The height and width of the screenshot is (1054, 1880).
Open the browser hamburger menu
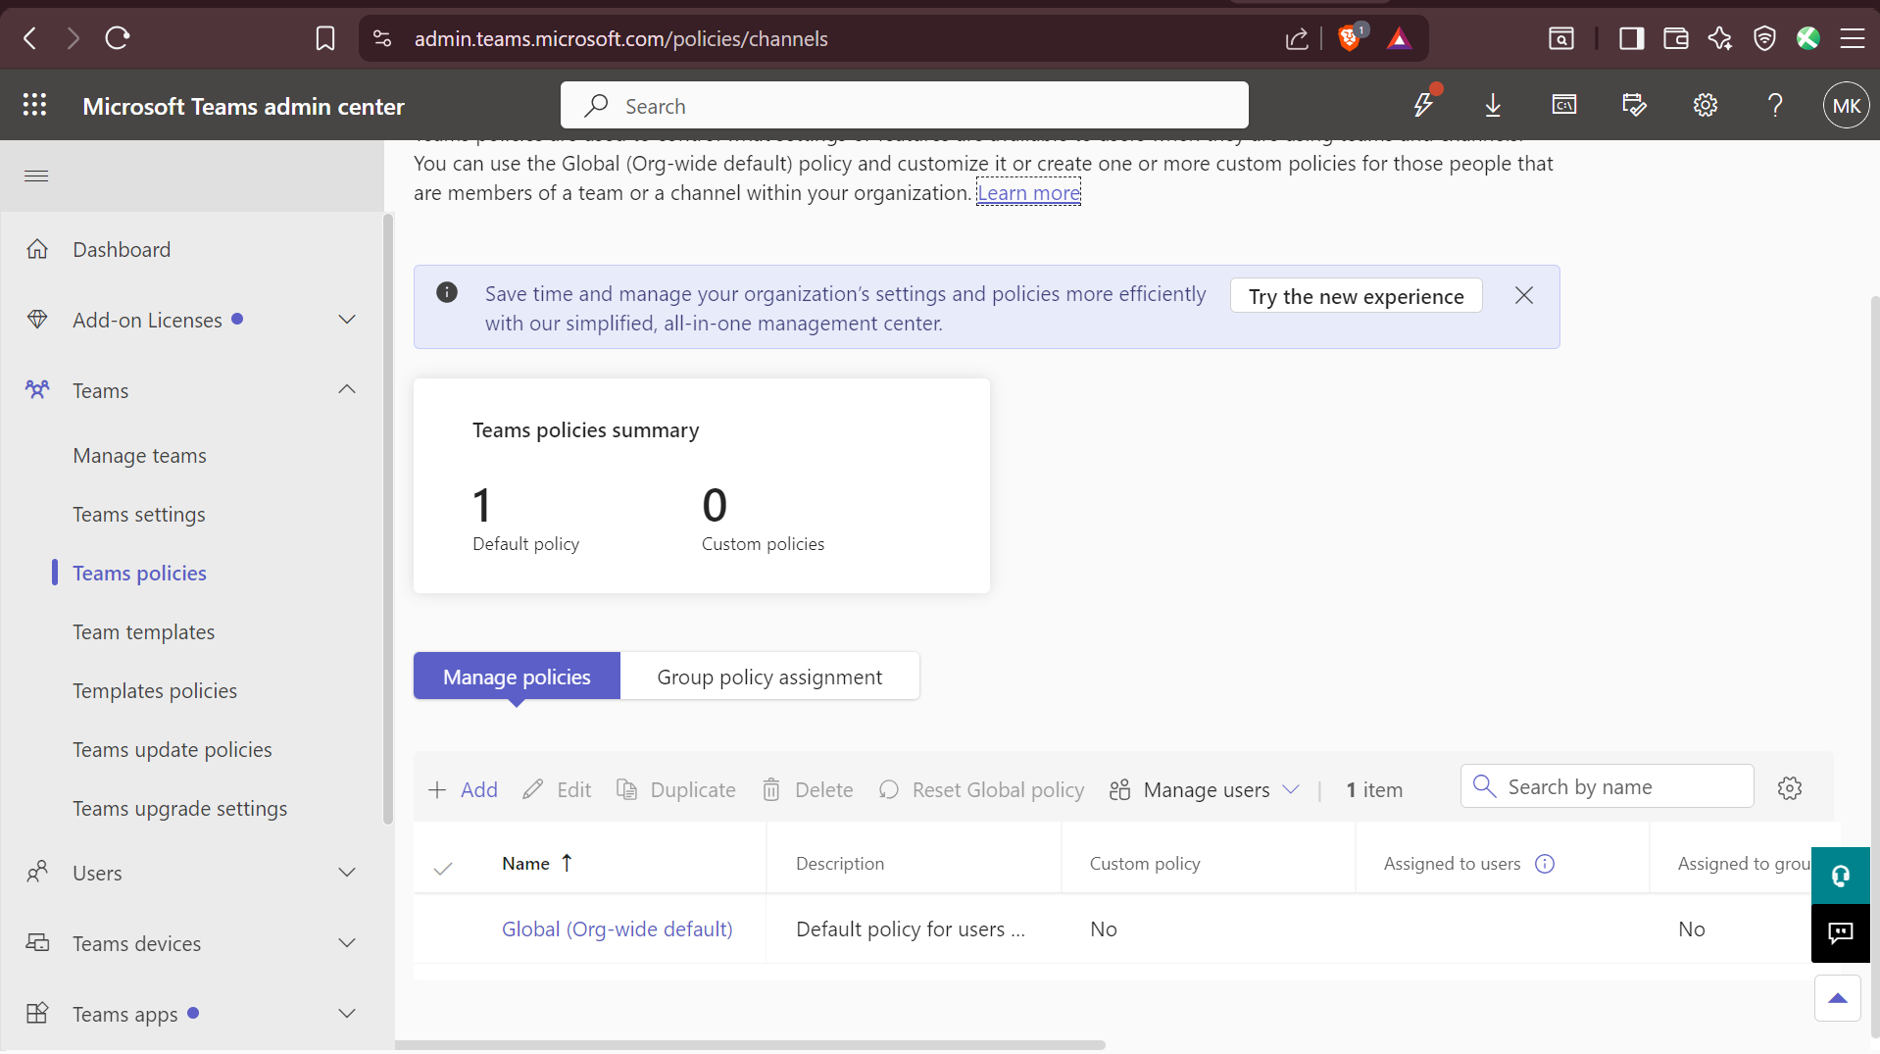click(x=1853, y=38)
